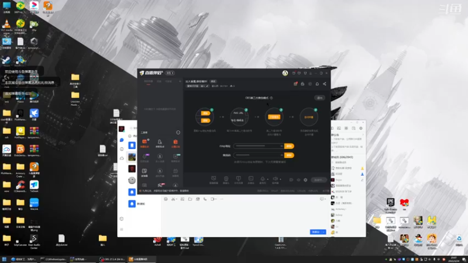Open the cloud icon in chat sidebar
Image resolution: width=468 pixels, height=263 pixels.
tap(122, 158)
